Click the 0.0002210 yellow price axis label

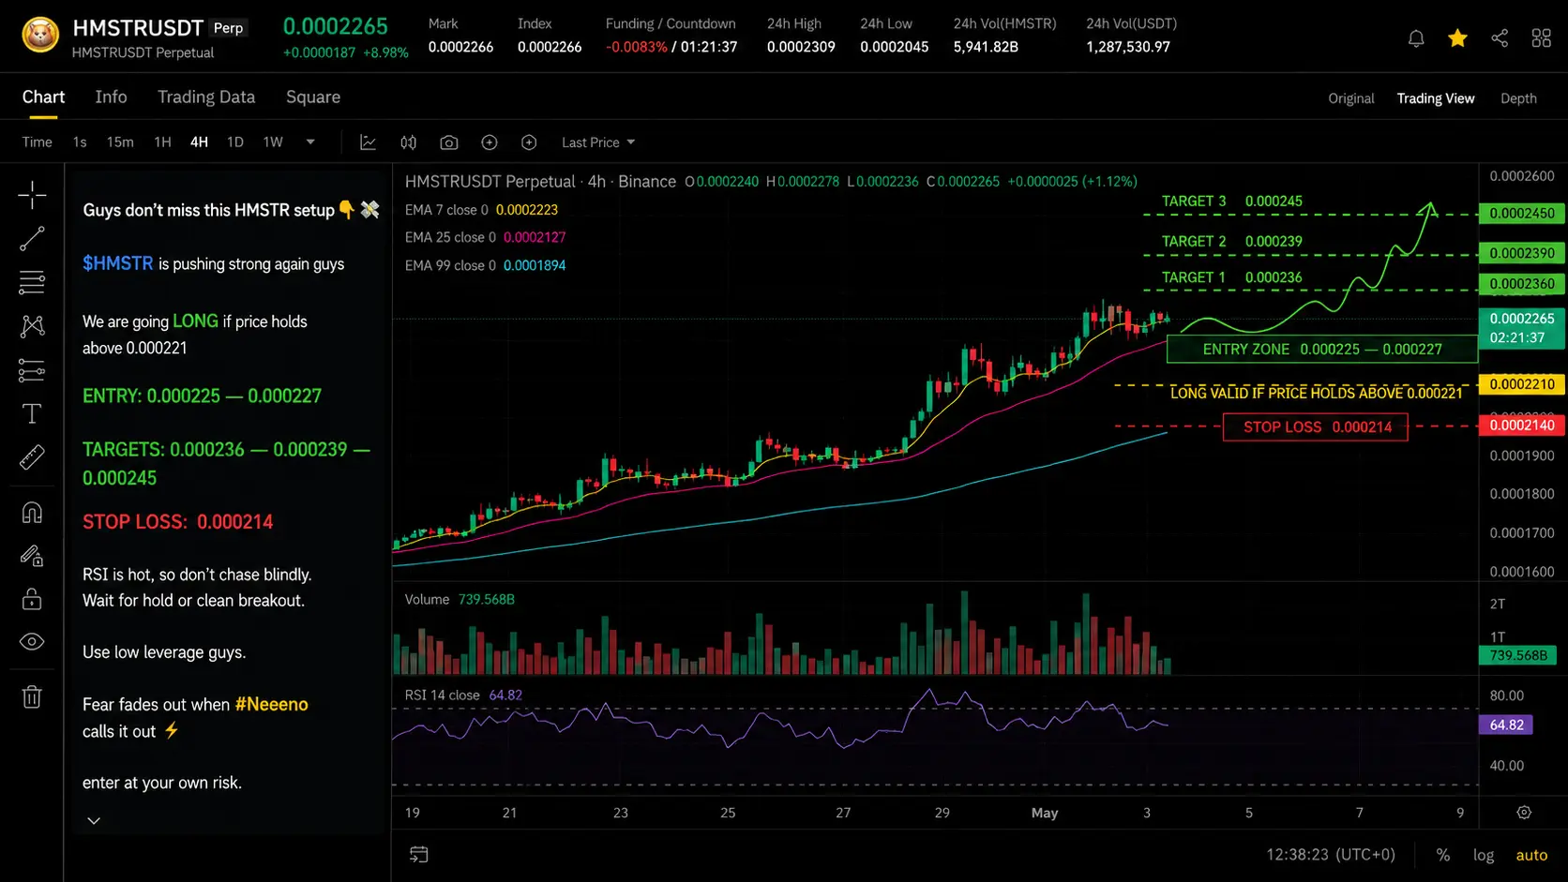point(1522,384)
